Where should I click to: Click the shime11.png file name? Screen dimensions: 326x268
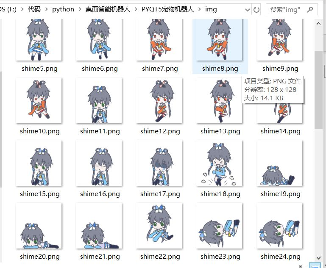100,131
